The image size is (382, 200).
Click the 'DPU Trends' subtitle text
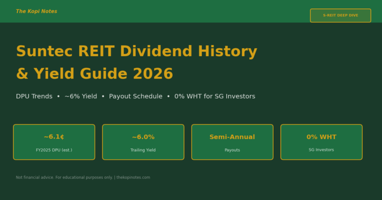[x=34, y=96]
